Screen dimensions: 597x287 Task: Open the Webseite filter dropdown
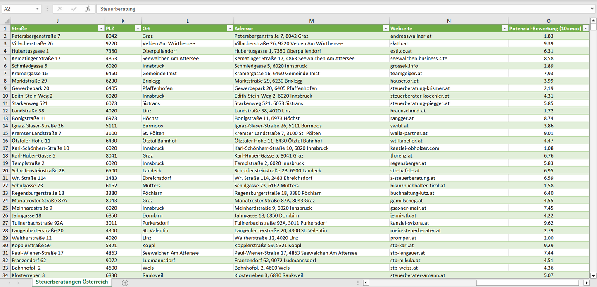(x=504, y=29)
